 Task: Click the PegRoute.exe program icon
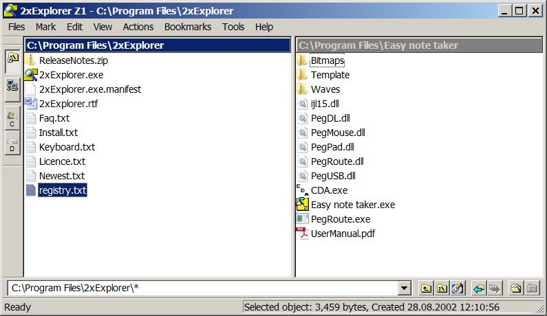click(x=303, y=219)
